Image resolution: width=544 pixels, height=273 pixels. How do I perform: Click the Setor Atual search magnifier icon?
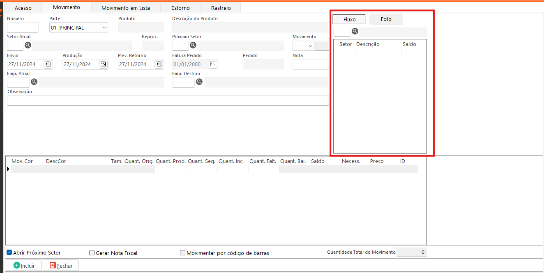coord(28,45)
